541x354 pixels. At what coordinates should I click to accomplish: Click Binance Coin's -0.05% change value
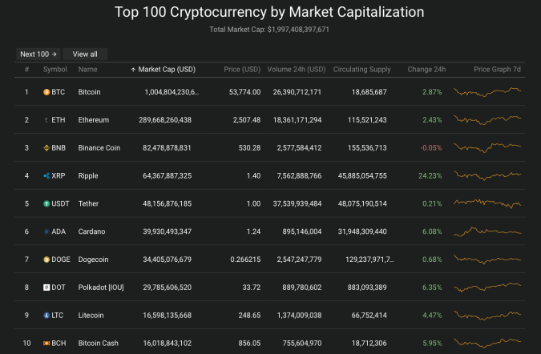click(431, 148)
